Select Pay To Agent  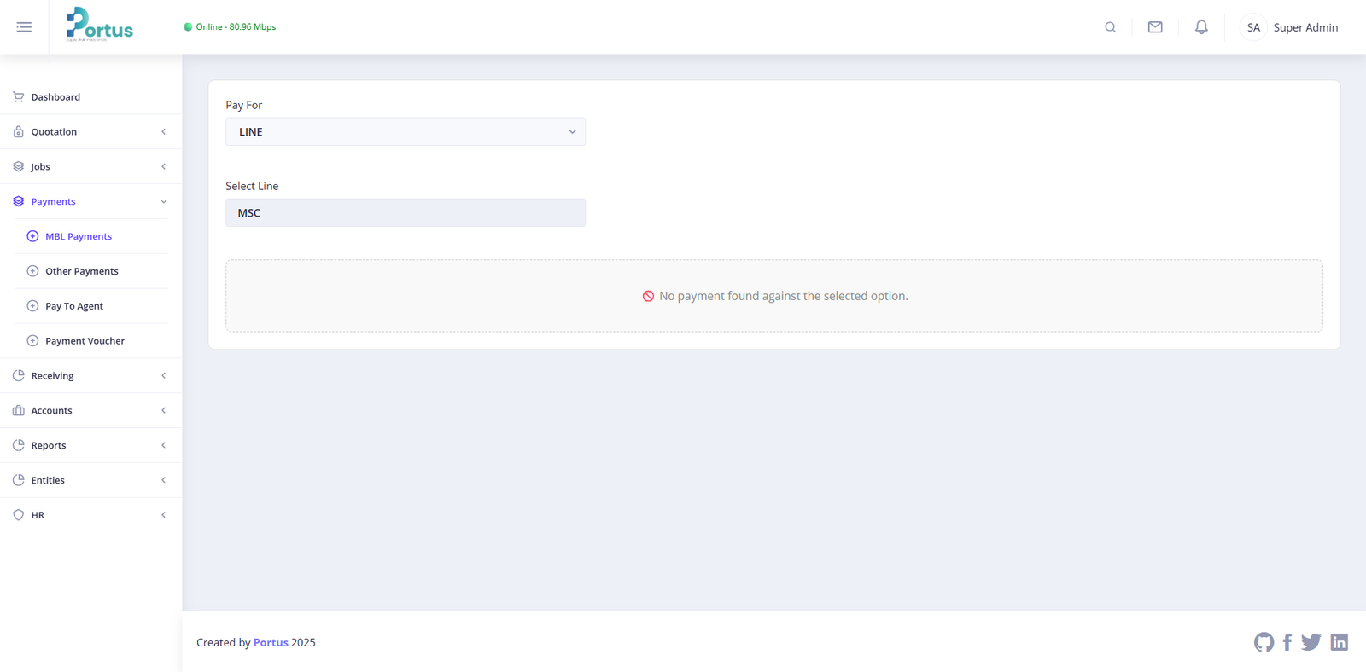point(74,306)
